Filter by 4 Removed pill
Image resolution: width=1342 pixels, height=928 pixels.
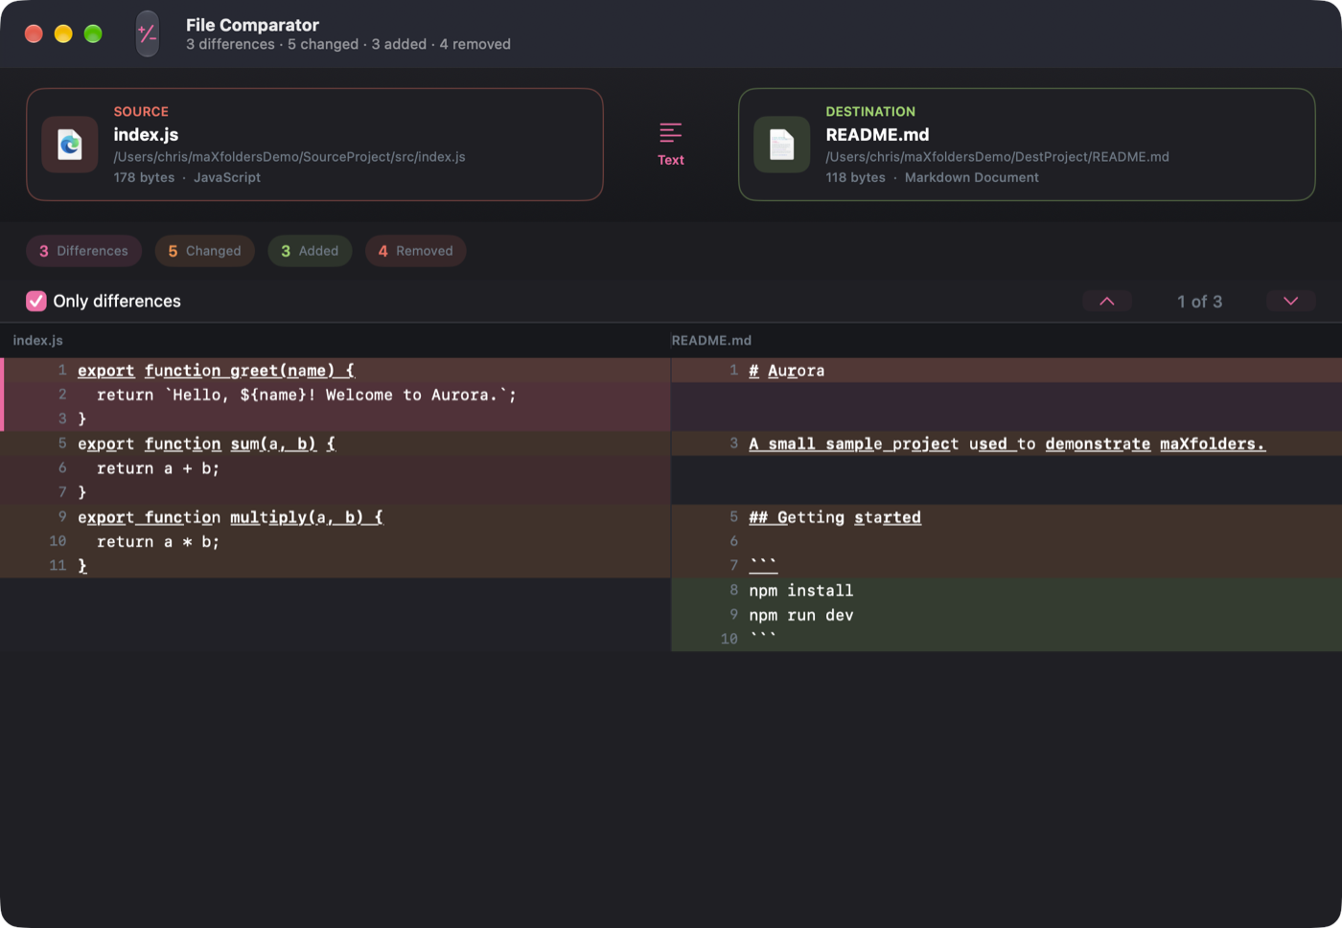click(415, 251)
